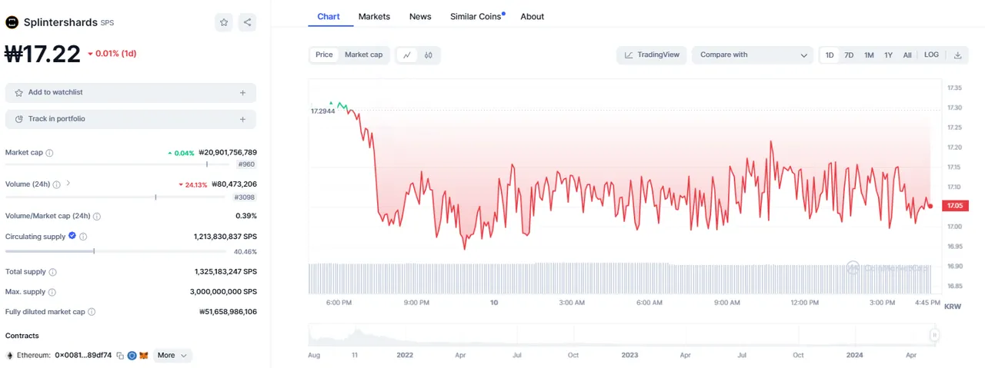Star Splintershards as favorite
This screenshot has width=985, height=368.
tap(224, 22)
